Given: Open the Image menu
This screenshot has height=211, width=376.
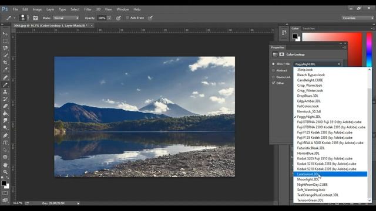Looking at the screenshot, I should pyautogui.click(x=37, y=9).
